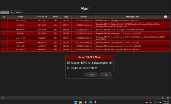The width and height of the screenshot is (171, 104).
Task: Click the volume speaker tray icon
Action: (157, 102)
